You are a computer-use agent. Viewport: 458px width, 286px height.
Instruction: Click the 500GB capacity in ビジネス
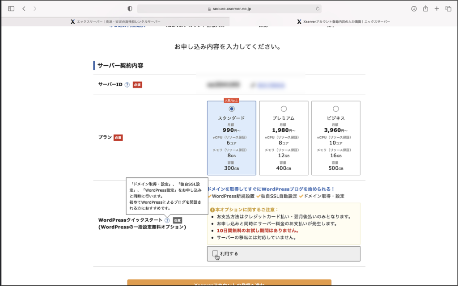pos(335,168)
